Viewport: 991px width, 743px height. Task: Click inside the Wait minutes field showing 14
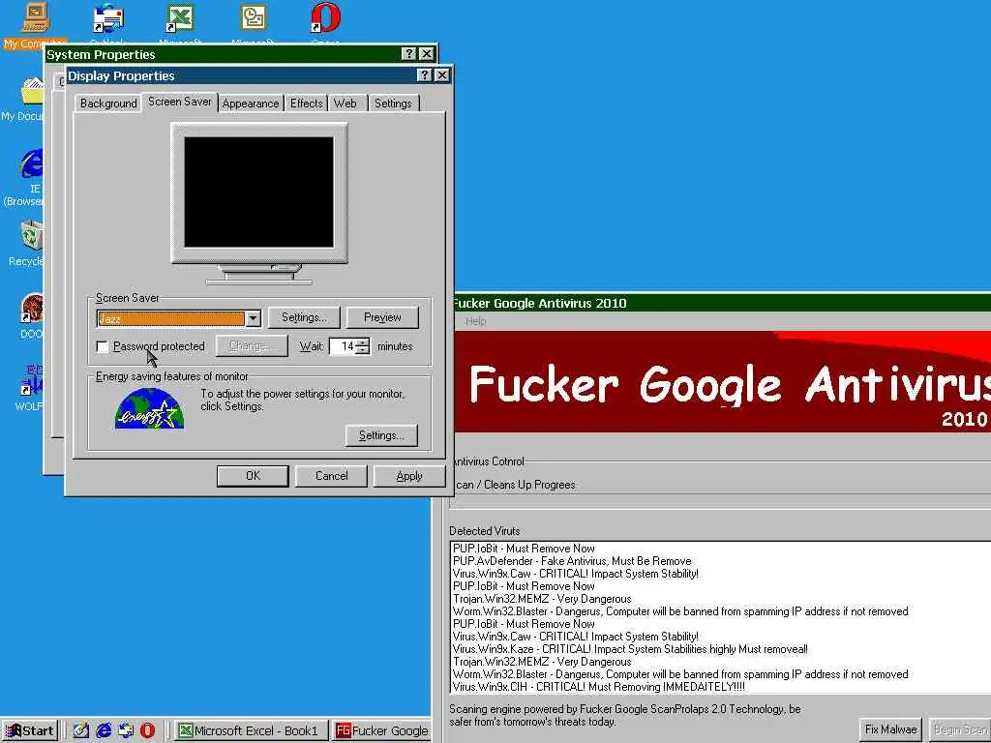pos(343,346)
